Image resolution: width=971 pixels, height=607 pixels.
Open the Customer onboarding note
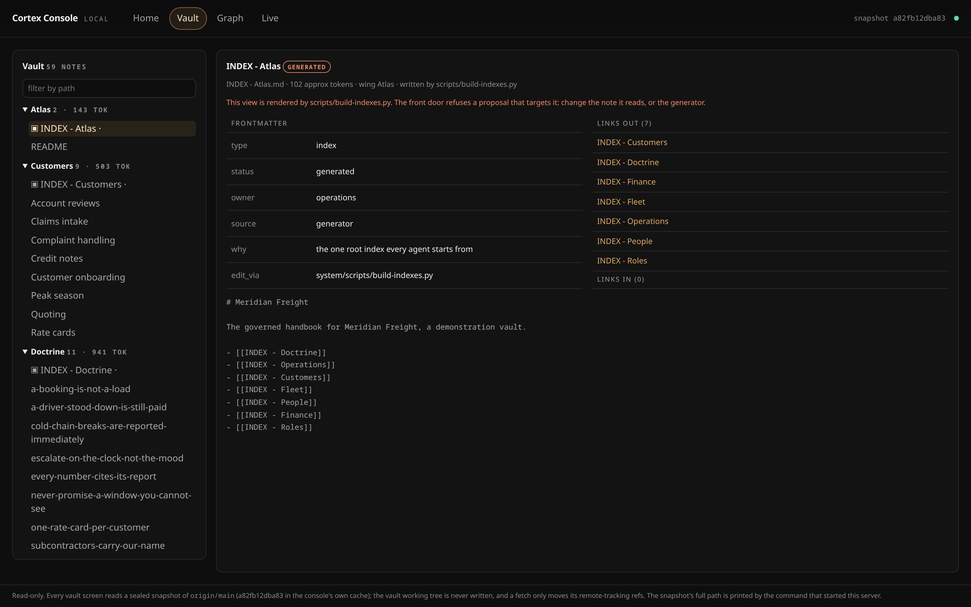pyautogui.click(x=112, y=277)
